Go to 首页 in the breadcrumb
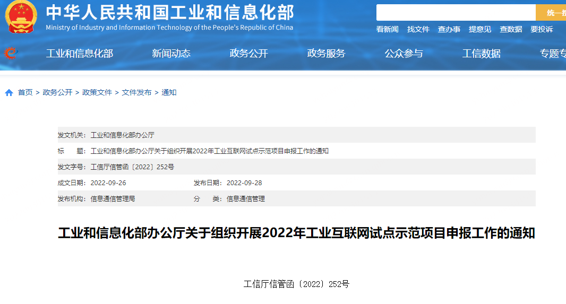Screen dimensions: 566x304 [x=25, y=93]
